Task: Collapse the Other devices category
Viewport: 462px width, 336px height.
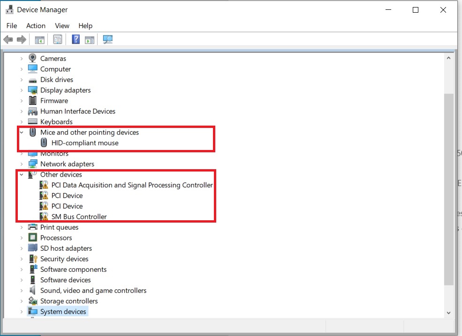Action: point(22,174)
